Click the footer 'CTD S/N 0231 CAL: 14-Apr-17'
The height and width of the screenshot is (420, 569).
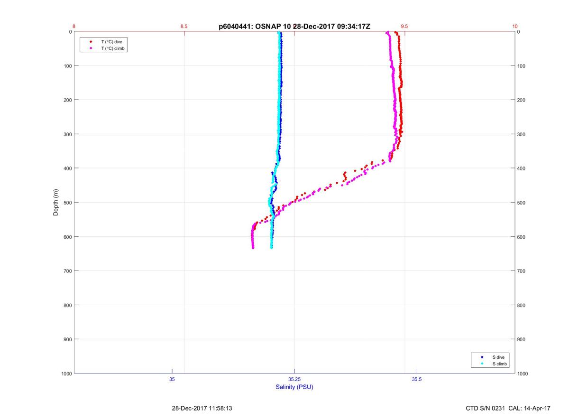(508, 408)
